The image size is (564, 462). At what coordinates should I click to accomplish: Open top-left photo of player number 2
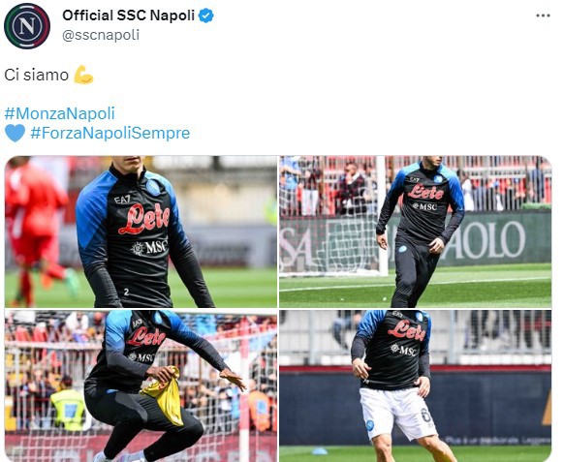pos(141,231)
